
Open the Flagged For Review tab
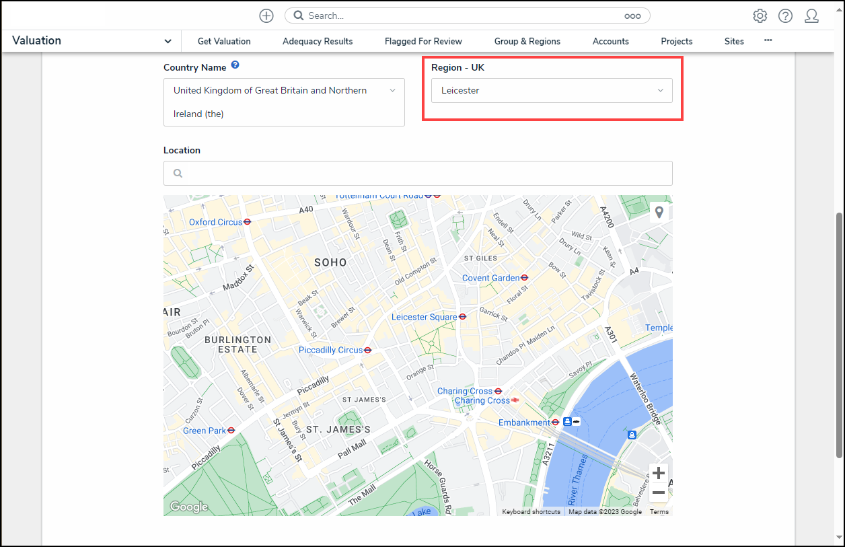pos(423,41)
